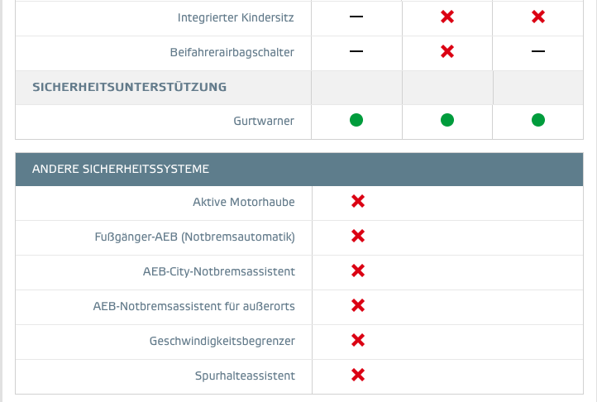The height and width of the screenshot is (402, 597).
Task: Select red X next to AEB-City-Notbremsassistent
Action: 358,270
